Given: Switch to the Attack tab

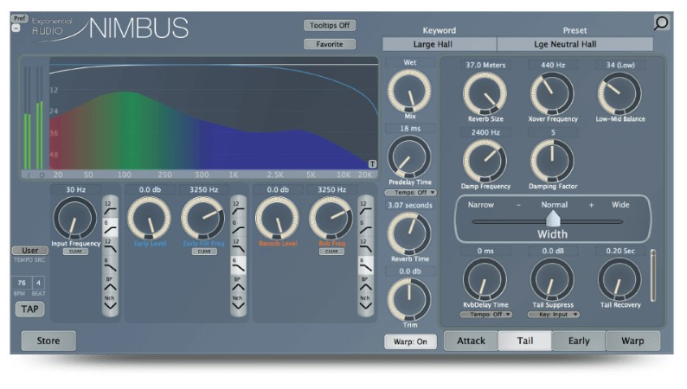Looking at the screenshot, I should point(471,341).
